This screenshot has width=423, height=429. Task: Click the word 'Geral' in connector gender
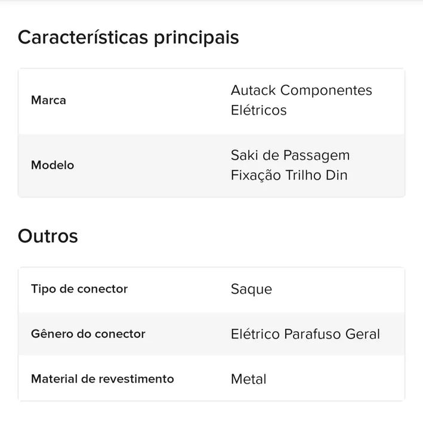[363, 334]
